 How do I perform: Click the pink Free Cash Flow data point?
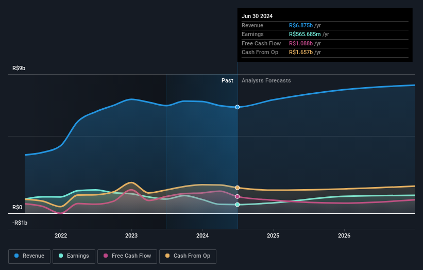tap(238, 197)
